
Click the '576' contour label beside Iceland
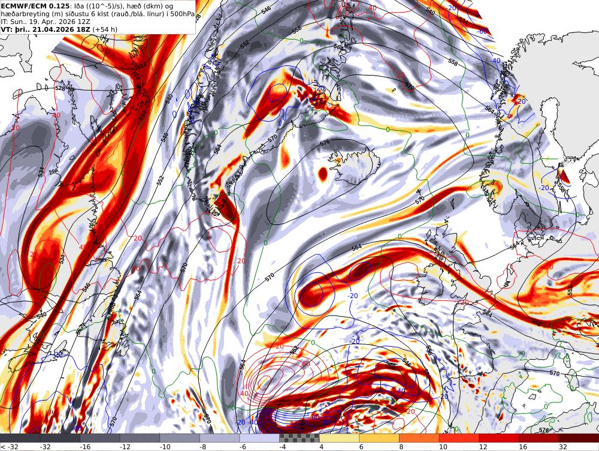point(324,143)
